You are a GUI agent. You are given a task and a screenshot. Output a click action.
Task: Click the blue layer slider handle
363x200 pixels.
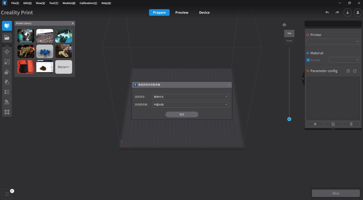tap(289, 119)
